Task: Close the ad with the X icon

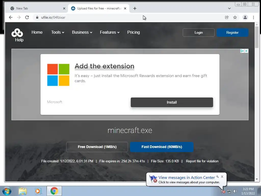Action: pyautogui.click(x=246, y=51)
